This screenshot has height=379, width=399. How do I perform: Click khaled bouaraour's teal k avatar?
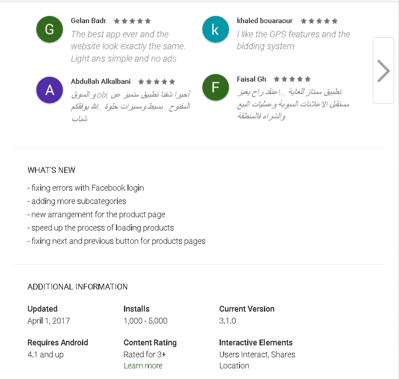(215, 29)
